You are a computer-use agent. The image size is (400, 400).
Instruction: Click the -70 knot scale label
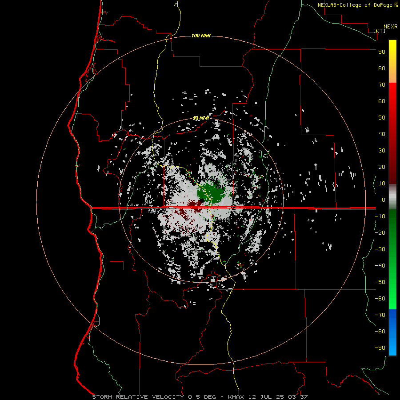pyautogui.click(x=380, y=315)
